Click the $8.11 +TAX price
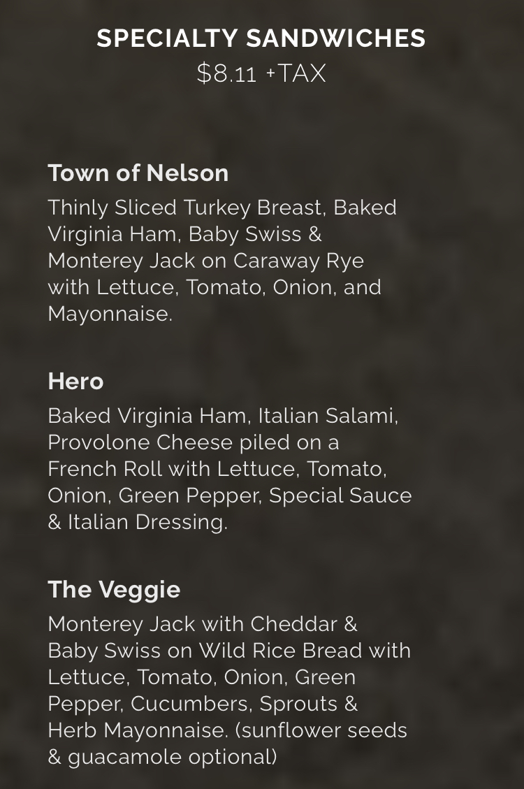 pyautogui.click(x=261, y=73)
